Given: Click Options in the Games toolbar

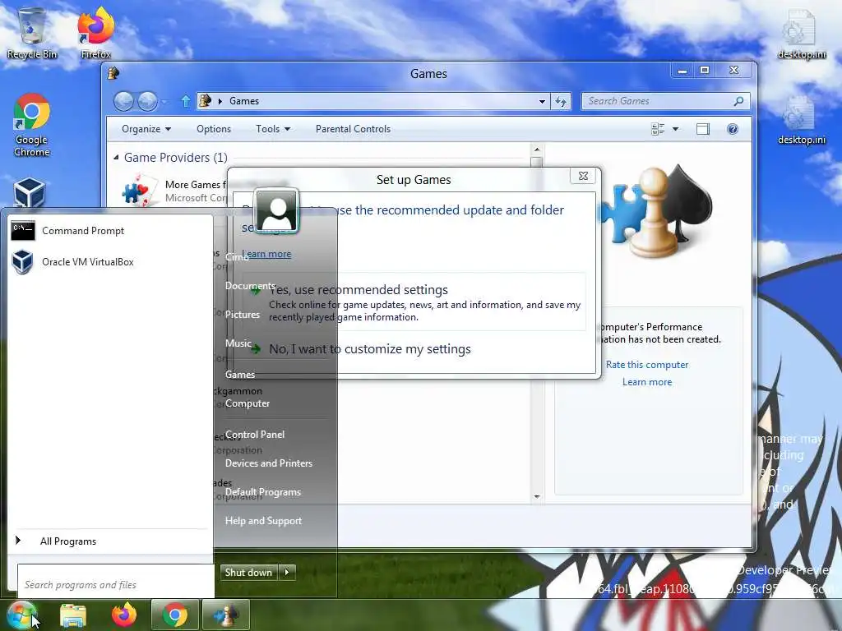Looking at the screenshot, I should [x=214, y=129].
